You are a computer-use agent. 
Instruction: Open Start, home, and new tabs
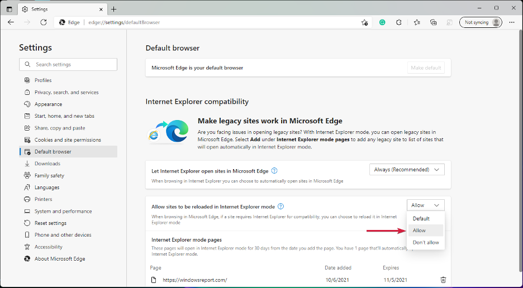tap(68, 116)
